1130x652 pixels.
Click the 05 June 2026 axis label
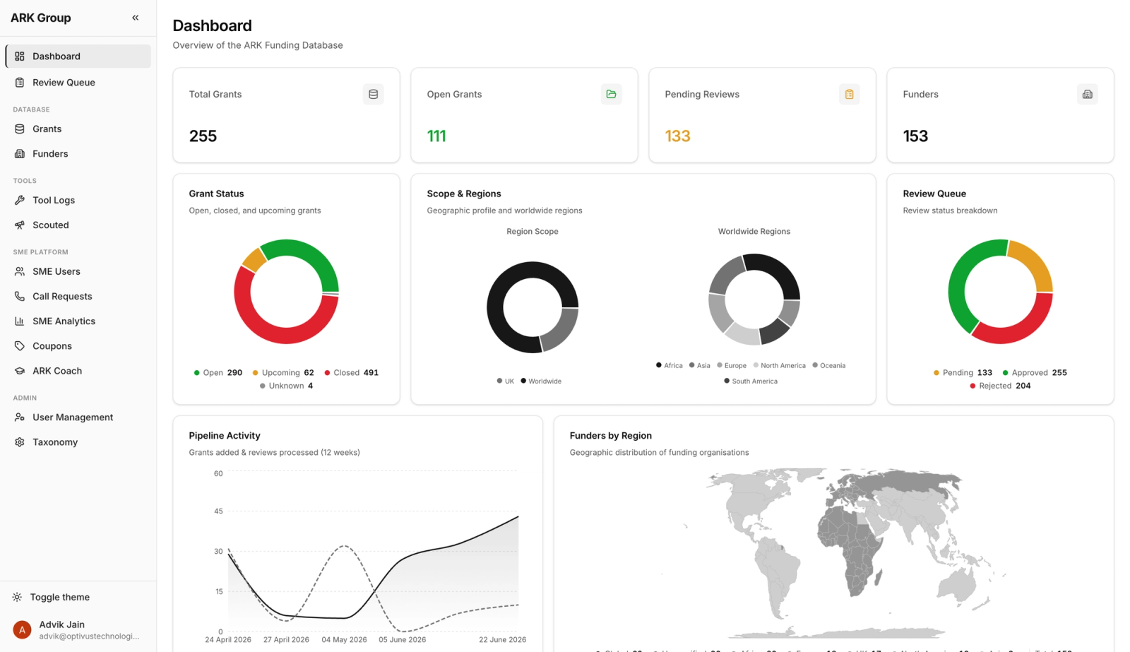pos(402,640)
